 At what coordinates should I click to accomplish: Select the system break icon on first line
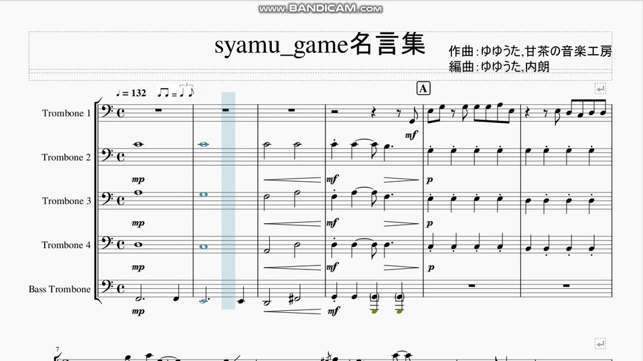[600, 88]
